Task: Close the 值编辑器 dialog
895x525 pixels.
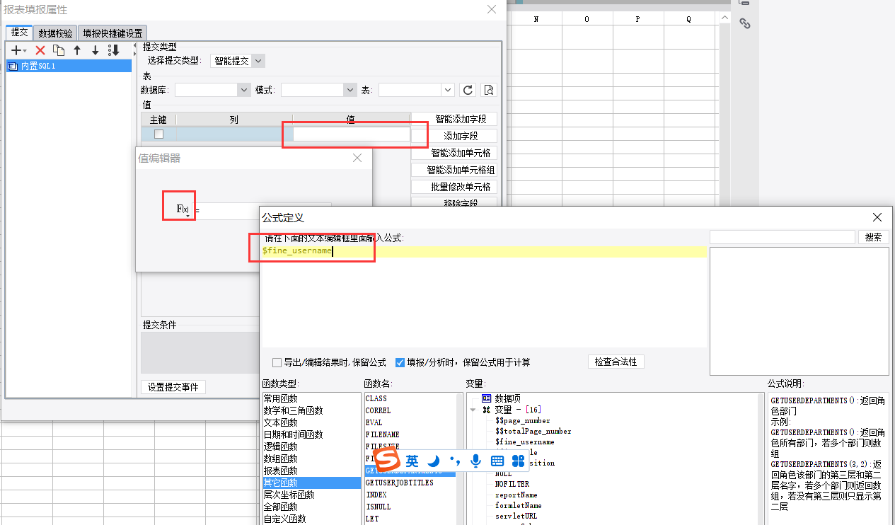Action: (x=357, y=158)
